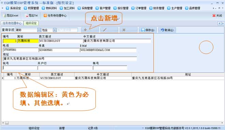Open the 财务管理 menu
This screenshot has height=130, width=225.
click(x=157, y=8)
